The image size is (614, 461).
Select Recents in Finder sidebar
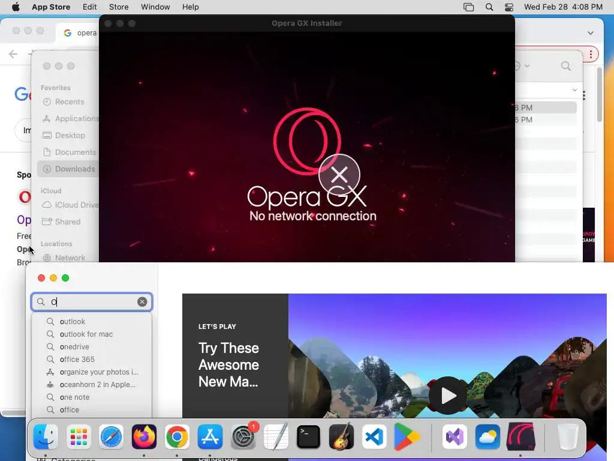[70, 102]
